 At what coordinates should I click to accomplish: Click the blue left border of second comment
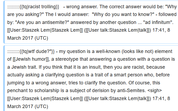click(x=4, y=78)
